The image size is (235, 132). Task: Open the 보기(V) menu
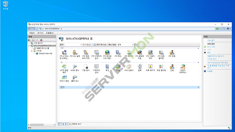[40, 33]
